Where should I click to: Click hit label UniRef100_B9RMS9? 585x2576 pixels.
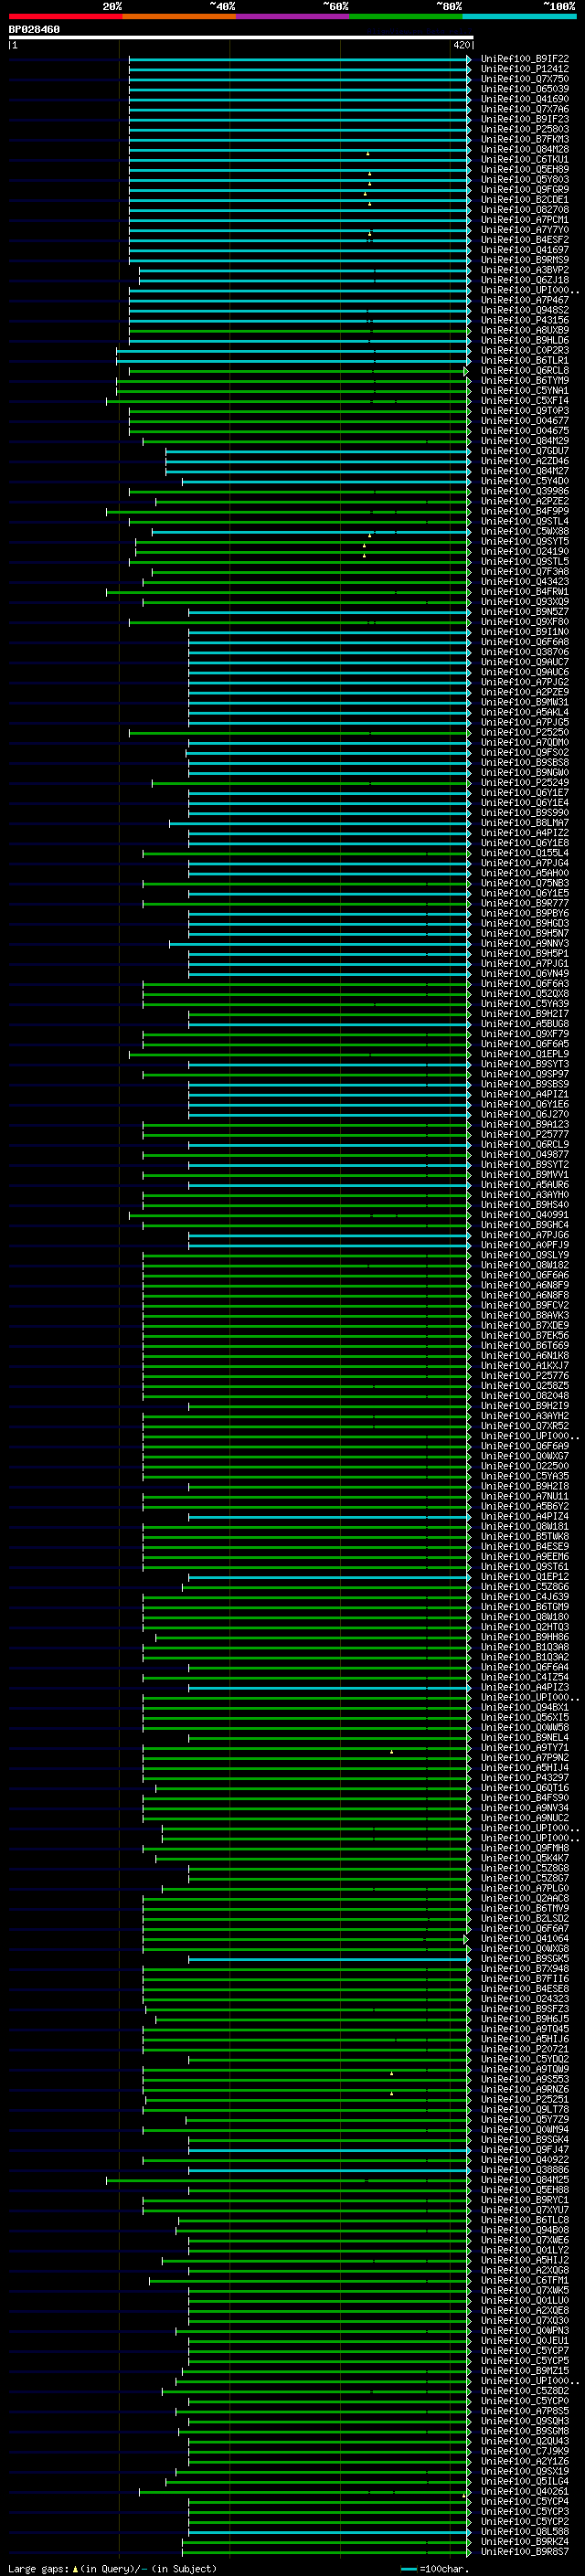click(x=525, y=260)
